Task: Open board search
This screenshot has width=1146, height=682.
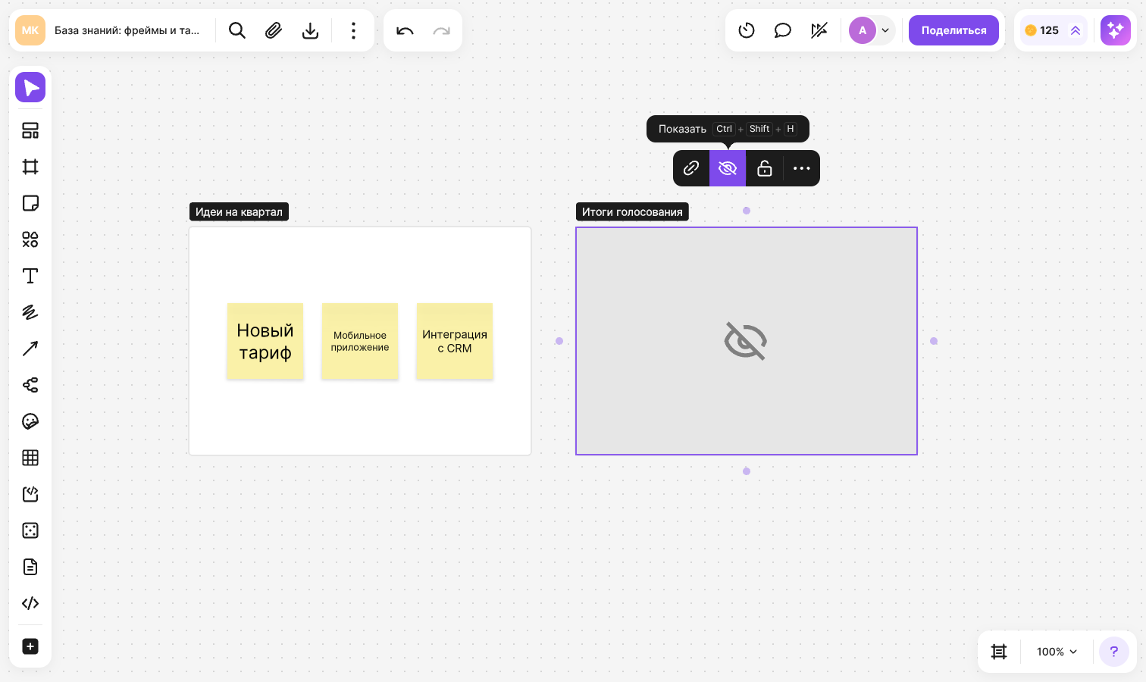Action: point(237,30)
